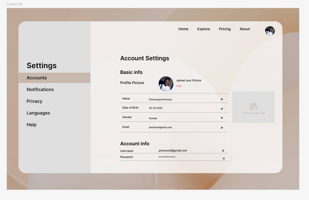
Task: Open the Pricing nav item
Action: [225, 29]
